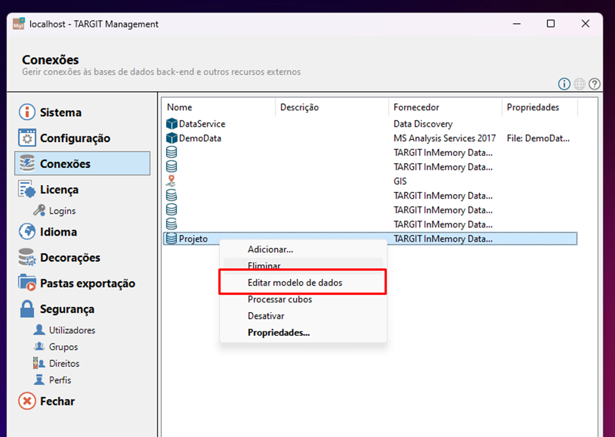Select the DataService connection name
This screenshot has width=615, height=437.
[202, 124]
